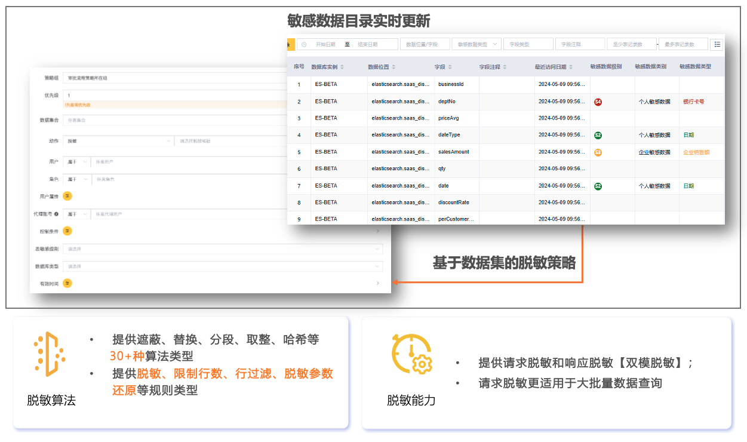This screenshot has width=747, height=442.
Task: Open the 敏感数据类型 filter dropdown
Action: point(476,44)
